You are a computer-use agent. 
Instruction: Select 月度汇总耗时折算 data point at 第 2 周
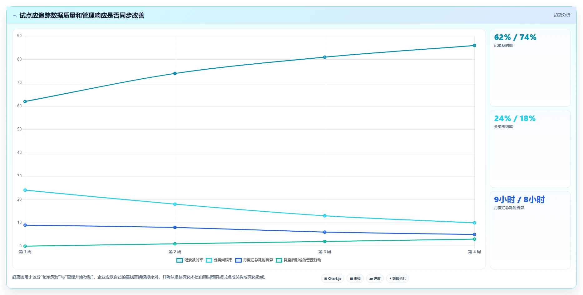[175, 228]
